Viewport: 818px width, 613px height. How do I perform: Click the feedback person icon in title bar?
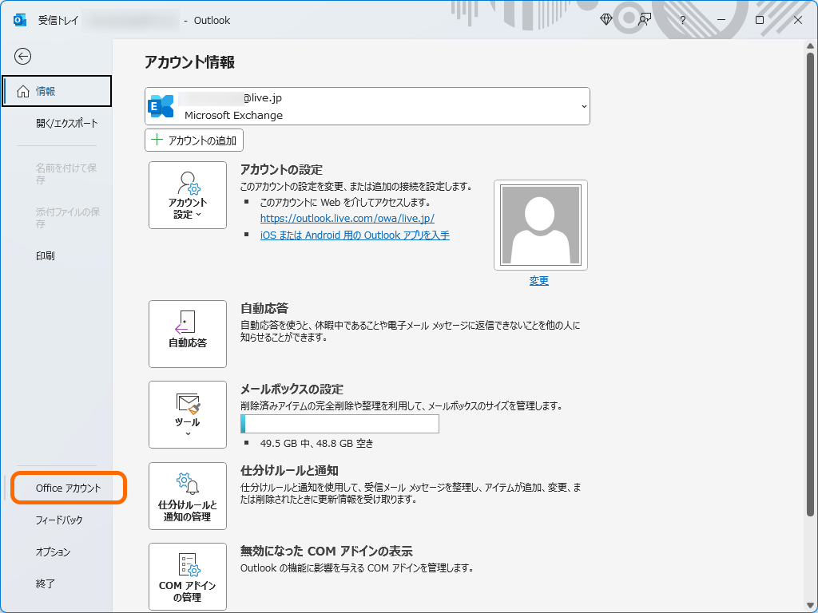pyautogui.click(x=644, y=20)
